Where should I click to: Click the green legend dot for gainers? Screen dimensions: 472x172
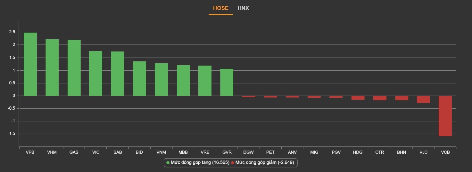pyautogui.click(x=168, y=163)
